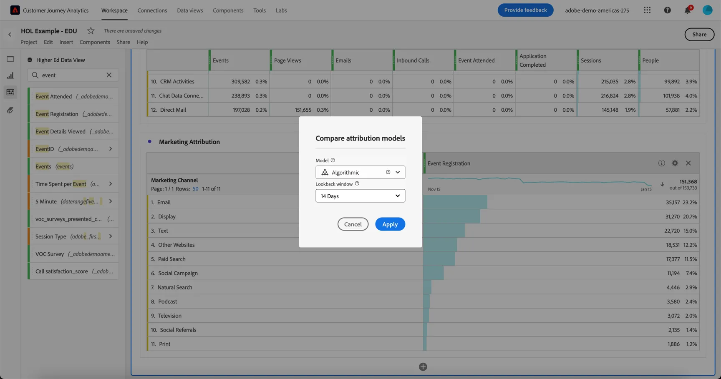Screen dimensions: 721x379
Task: Expand Time Spent per Event chevron
Action: (111, 184)
